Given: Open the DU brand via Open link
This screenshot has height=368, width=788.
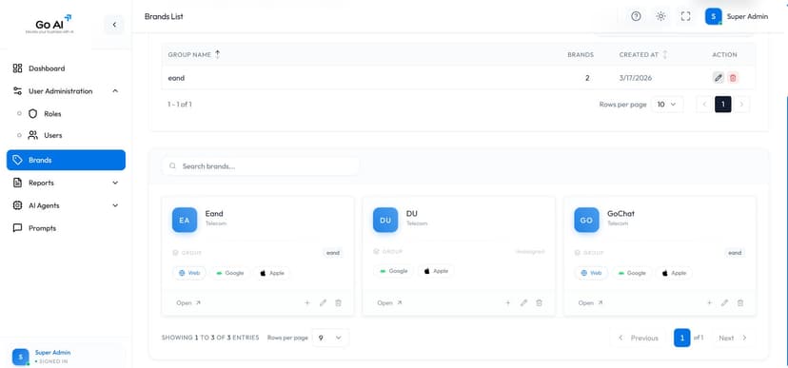Looking at the screenshot, I should (389, 302).
